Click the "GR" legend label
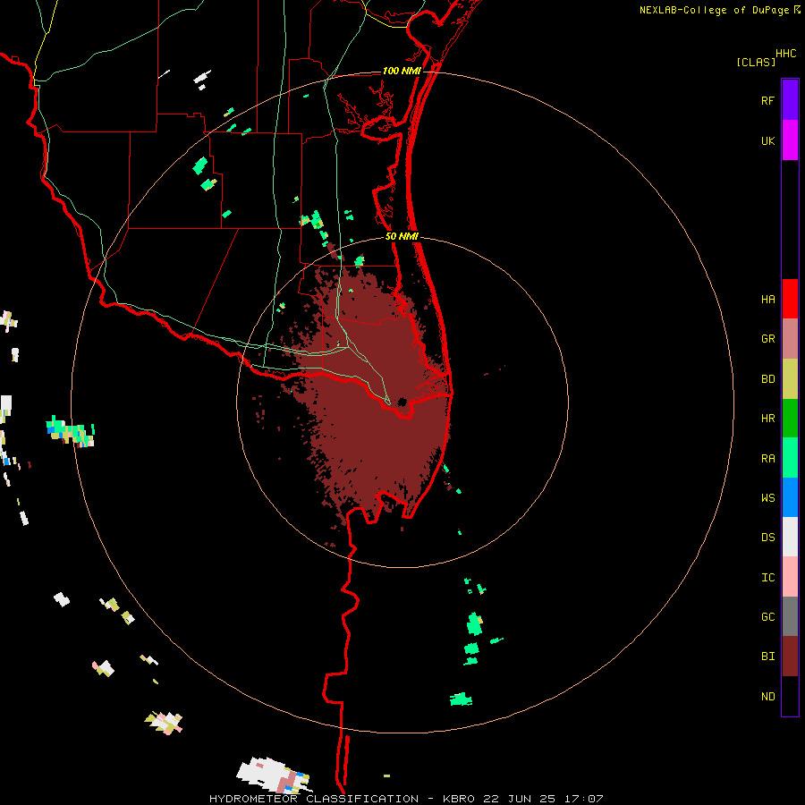The image size is (805, 805). 767,339
